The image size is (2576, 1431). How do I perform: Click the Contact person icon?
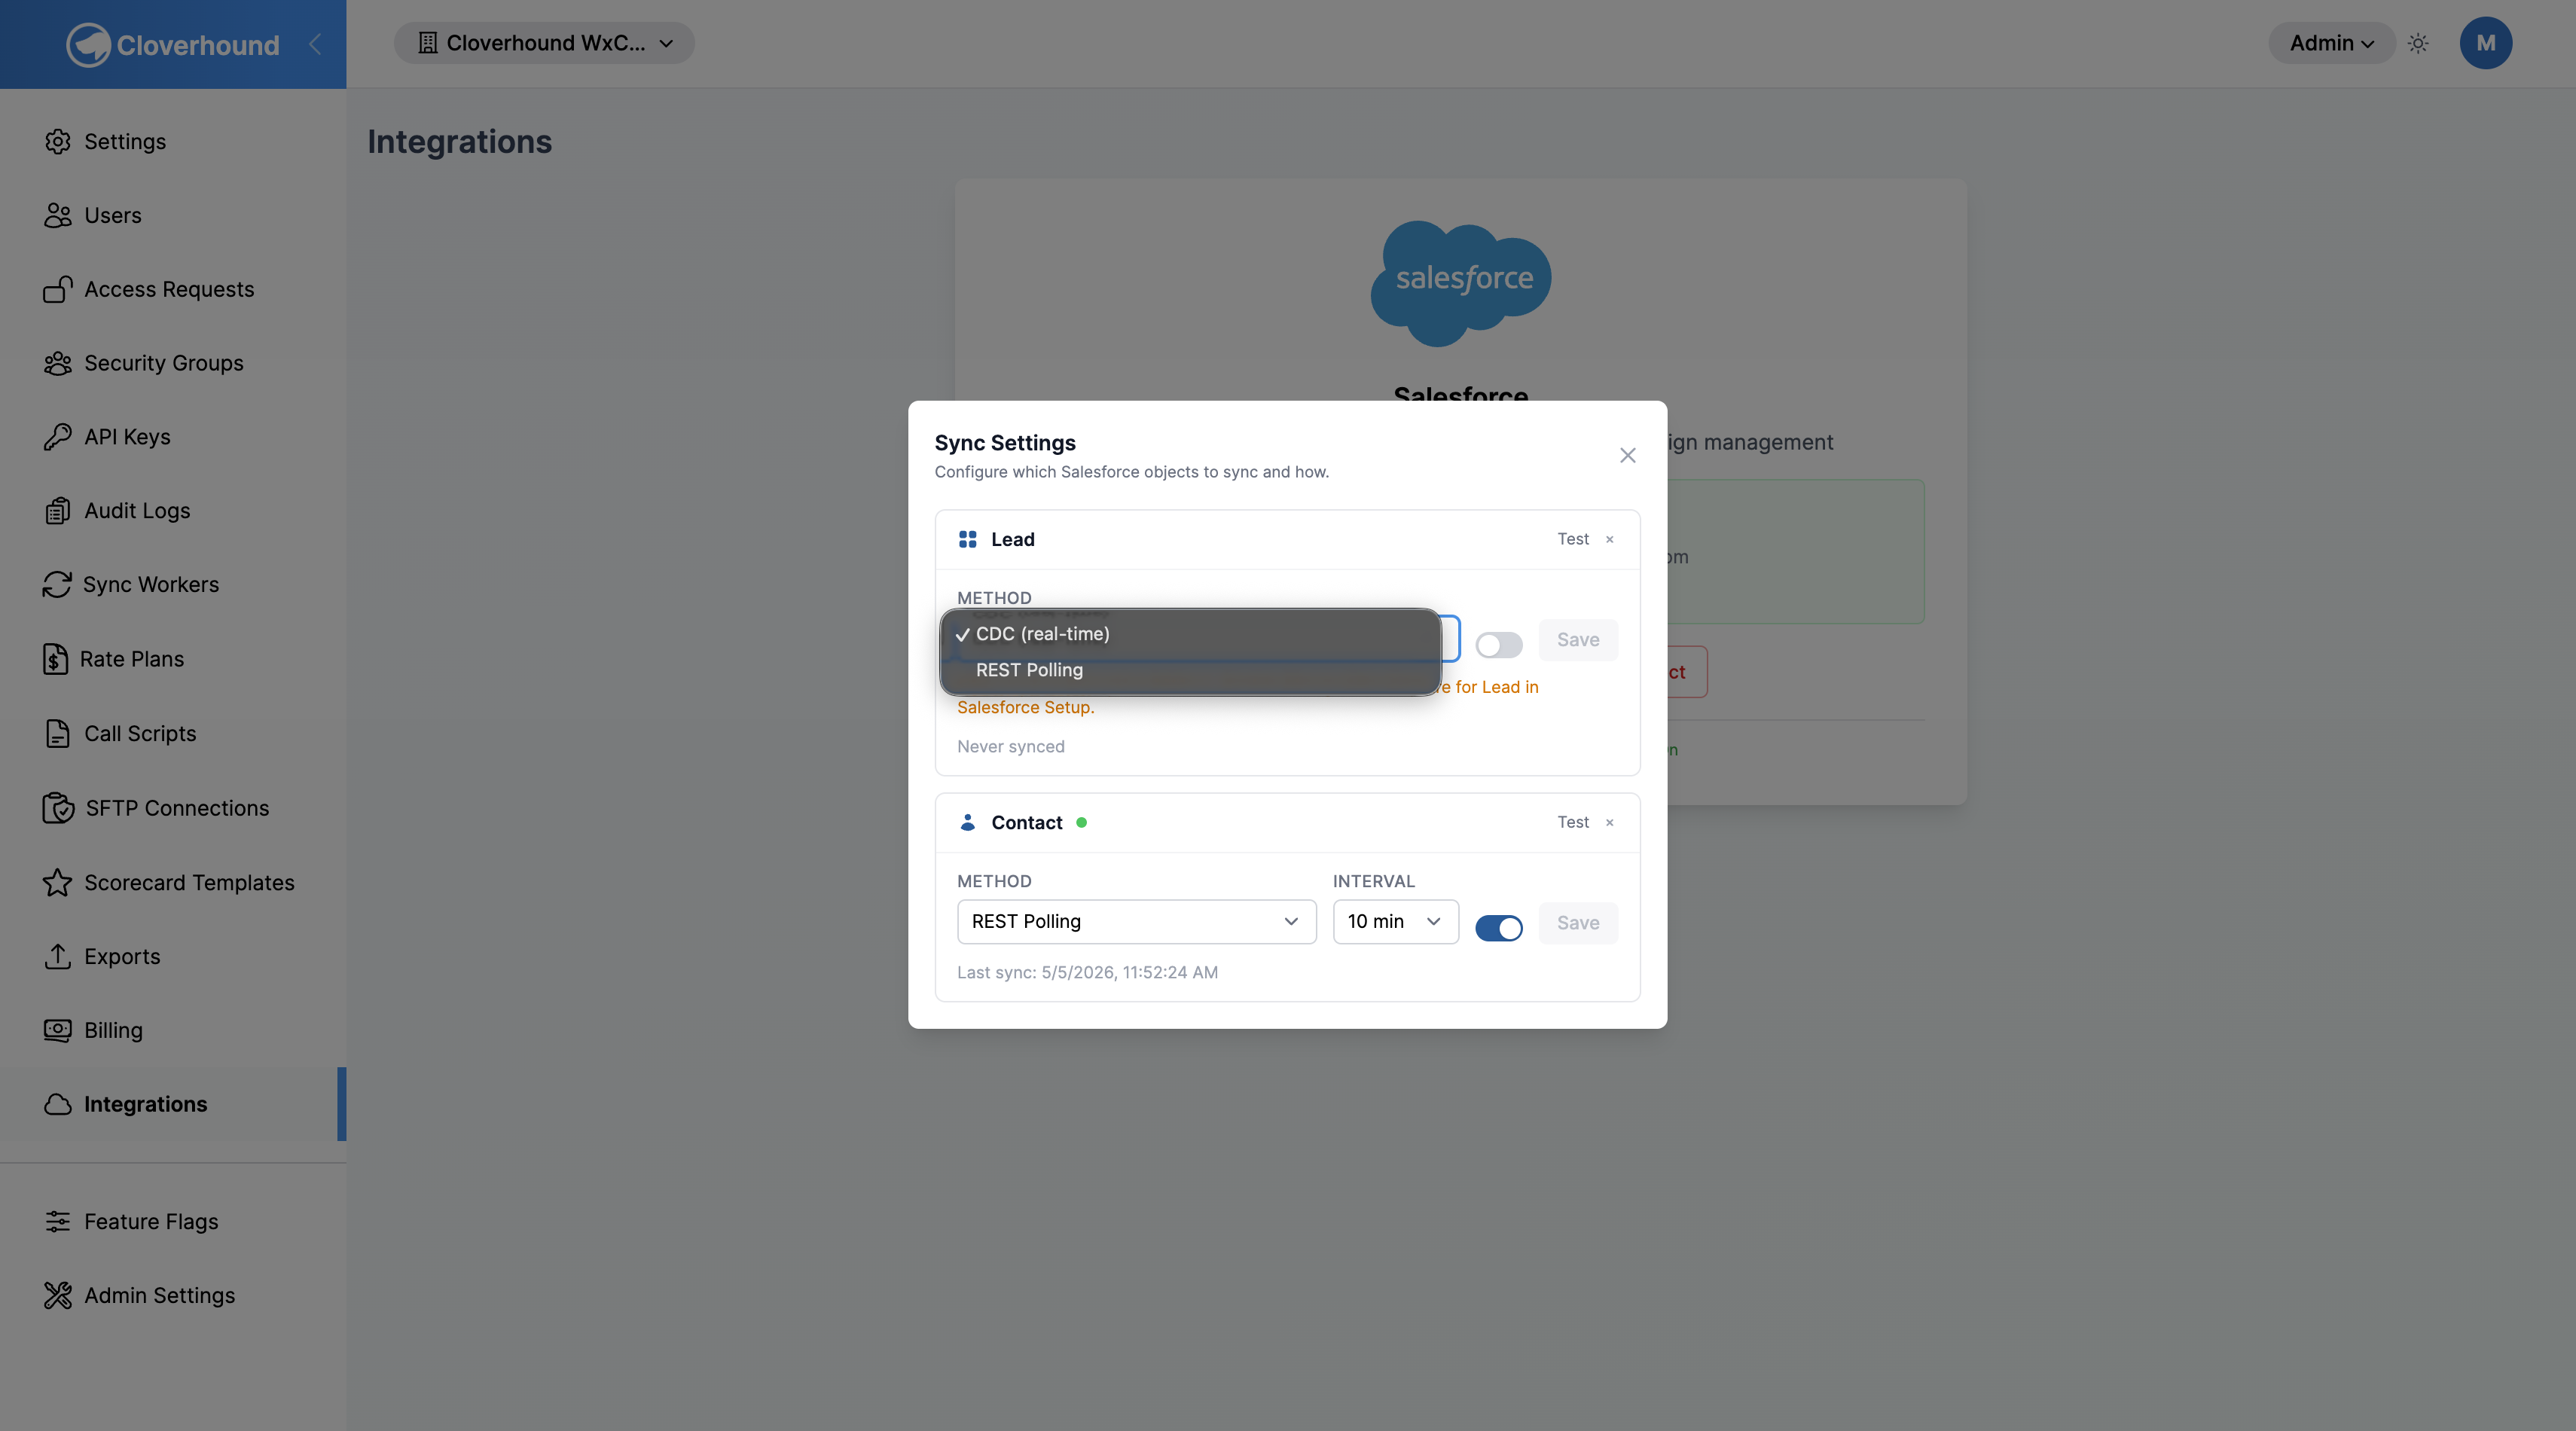tap(968, 822)
